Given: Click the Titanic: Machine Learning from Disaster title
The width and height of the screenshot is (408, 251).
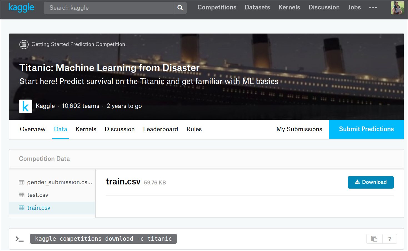Looking at the screenshot, I should (x=109, y=68).
